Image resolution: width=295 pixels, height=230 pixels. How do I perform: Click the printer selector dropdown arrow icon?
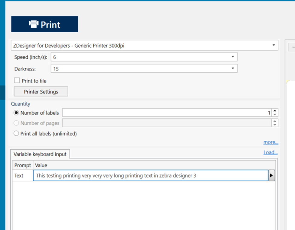274,45
